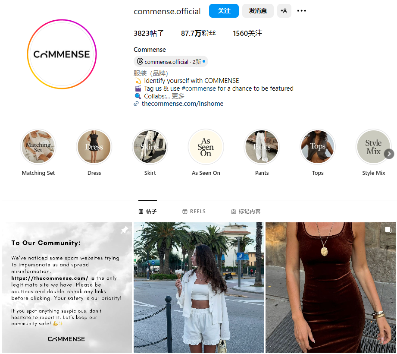Screen dimensions: 397x354
Task: Open the Pants story highlight
Action: pos(262,147)
